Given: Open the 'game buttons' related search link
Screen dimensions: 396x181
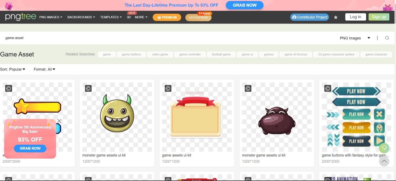Looking at the screenshot, I should coord(131,54).
